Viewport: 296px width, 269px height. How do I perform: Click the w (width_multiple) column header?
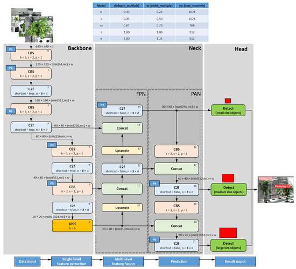point(159,5)
